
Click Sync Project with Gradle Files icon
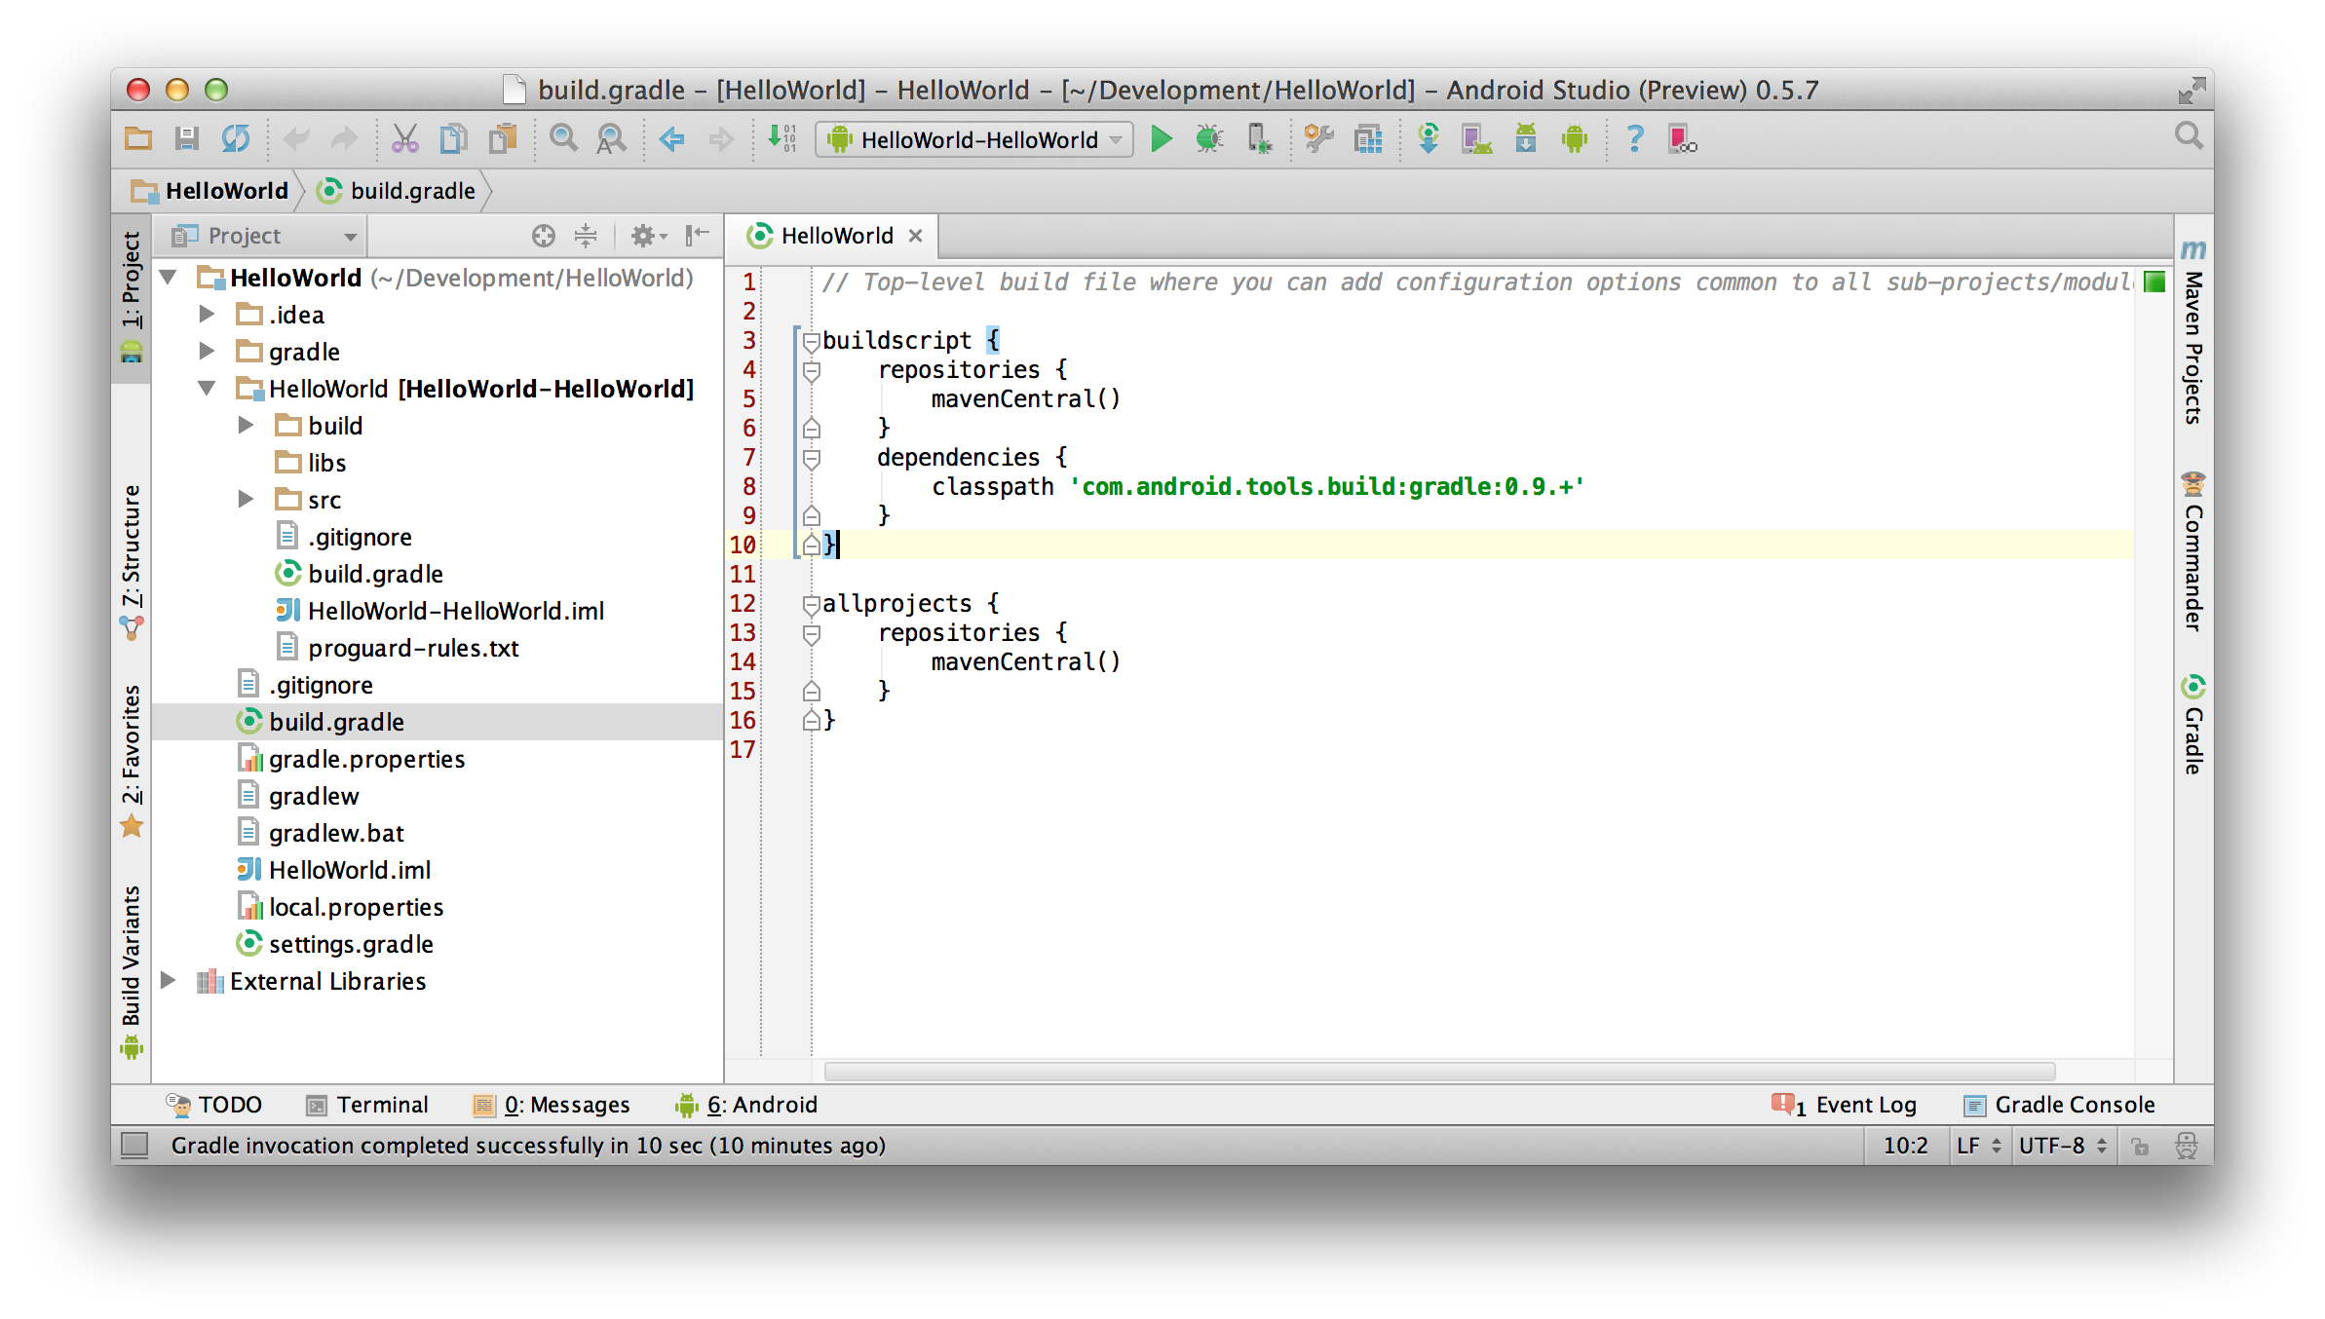[x=1428, y=139]
